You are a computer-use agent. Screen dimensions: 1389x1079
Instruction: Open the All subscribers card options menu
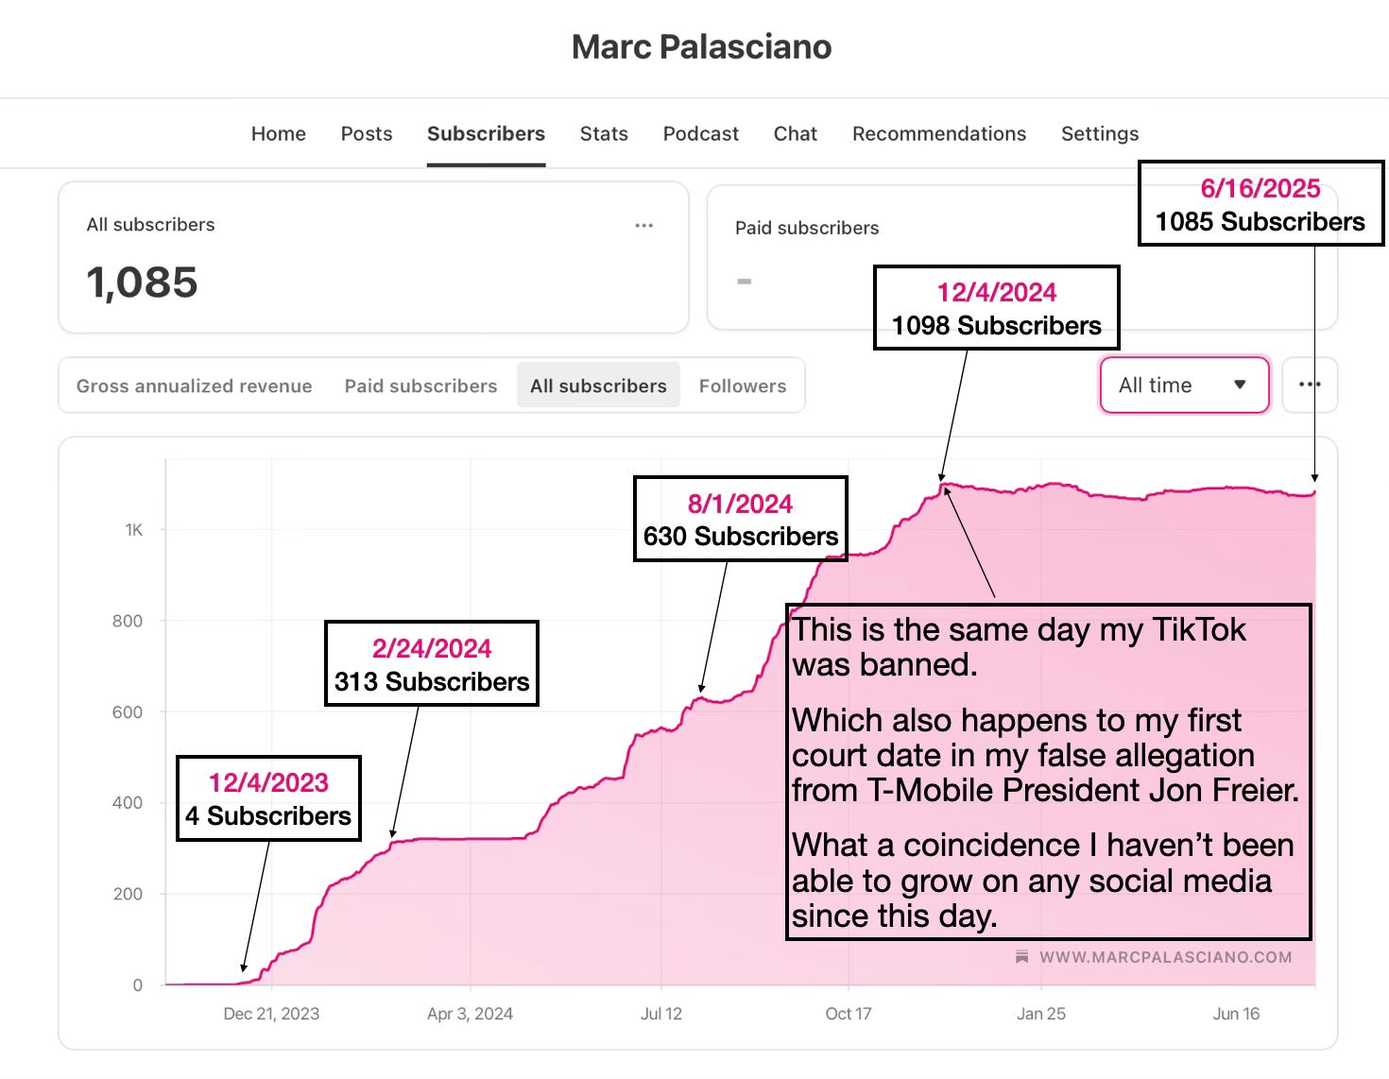644,226
